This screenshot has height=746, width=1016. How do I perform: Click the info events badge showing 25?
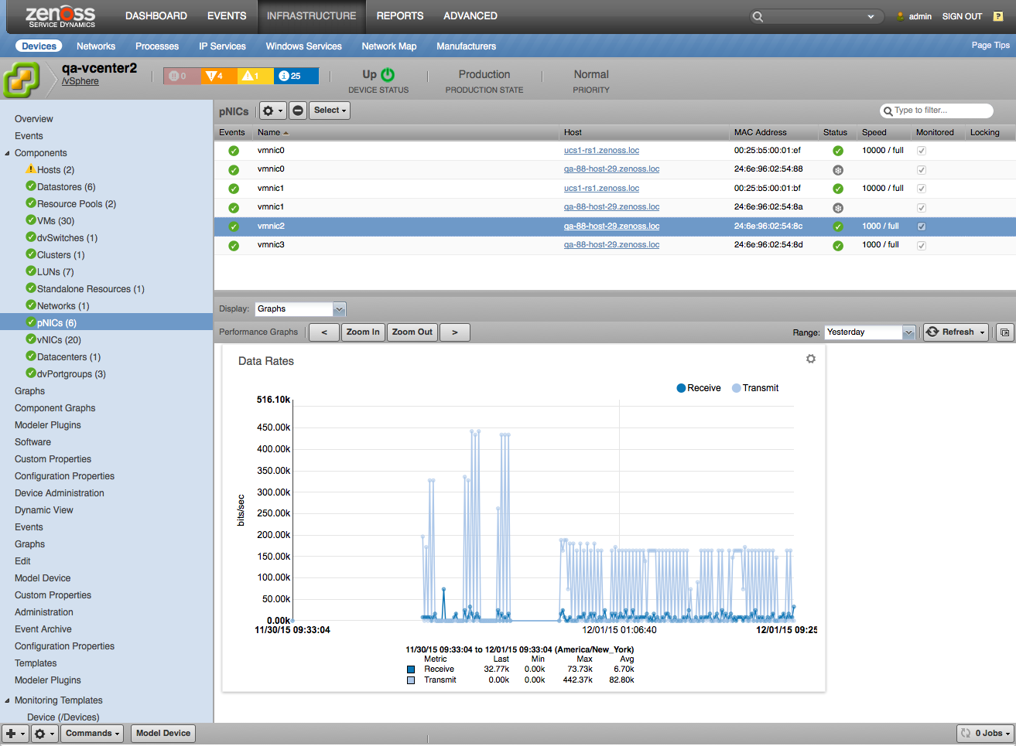tap(296, 76)
